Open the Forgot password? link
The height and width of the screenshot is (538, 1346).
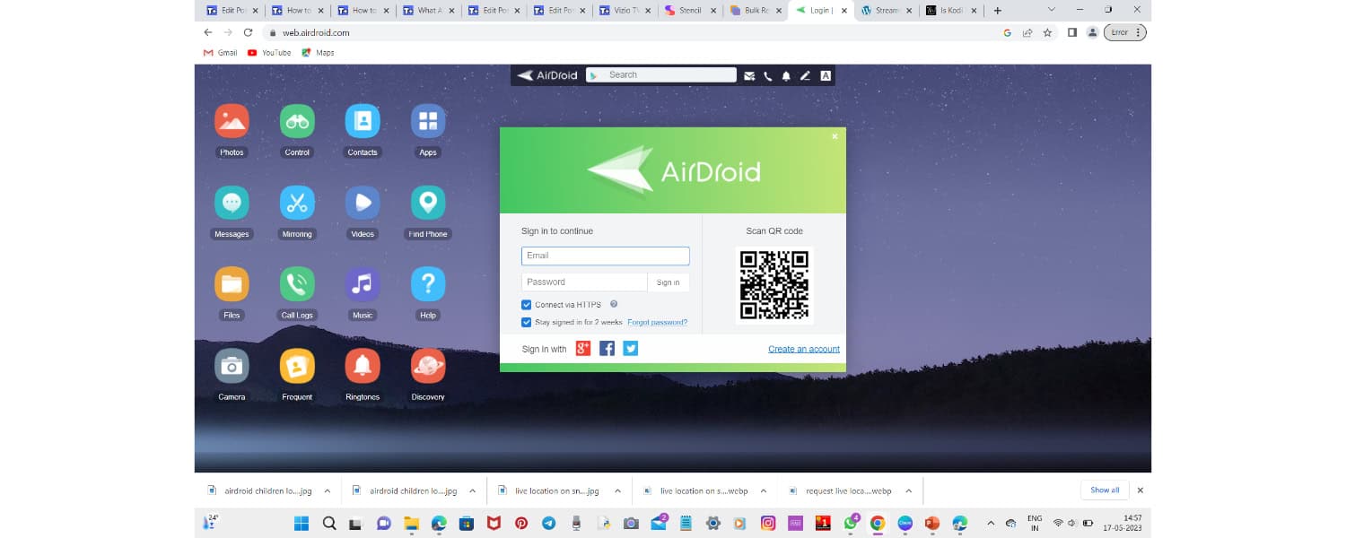click(x=657, y=322)
